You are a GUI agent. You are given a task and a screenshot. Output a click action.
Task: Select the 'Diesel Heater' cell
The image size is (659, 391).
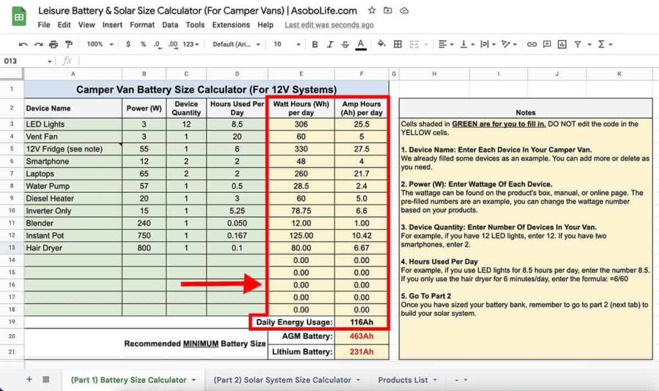(x=73, y=198)
